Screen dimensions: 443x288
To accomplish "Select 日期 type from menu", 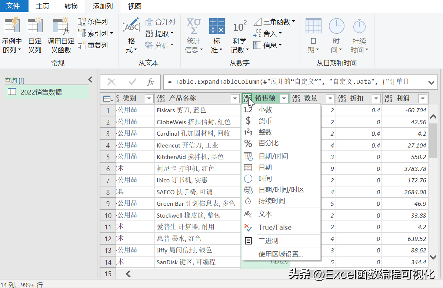I will [x=282, y=168].
